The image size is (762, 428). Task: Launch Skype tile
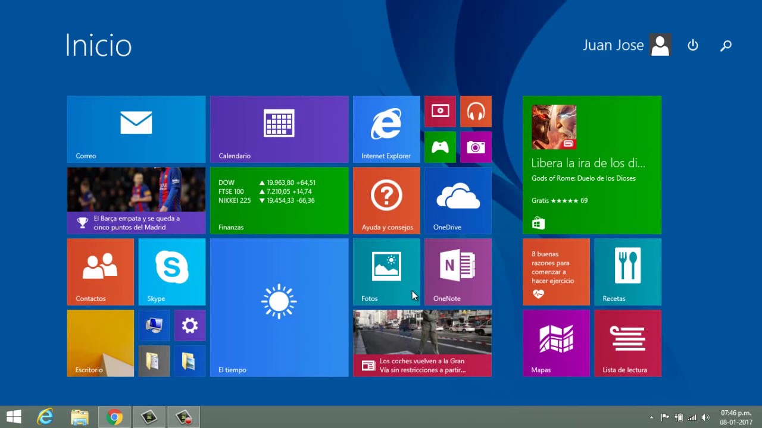(172, 272)
